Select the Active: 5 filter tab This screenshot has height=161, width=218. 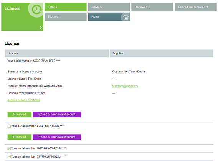click(109, 7)
